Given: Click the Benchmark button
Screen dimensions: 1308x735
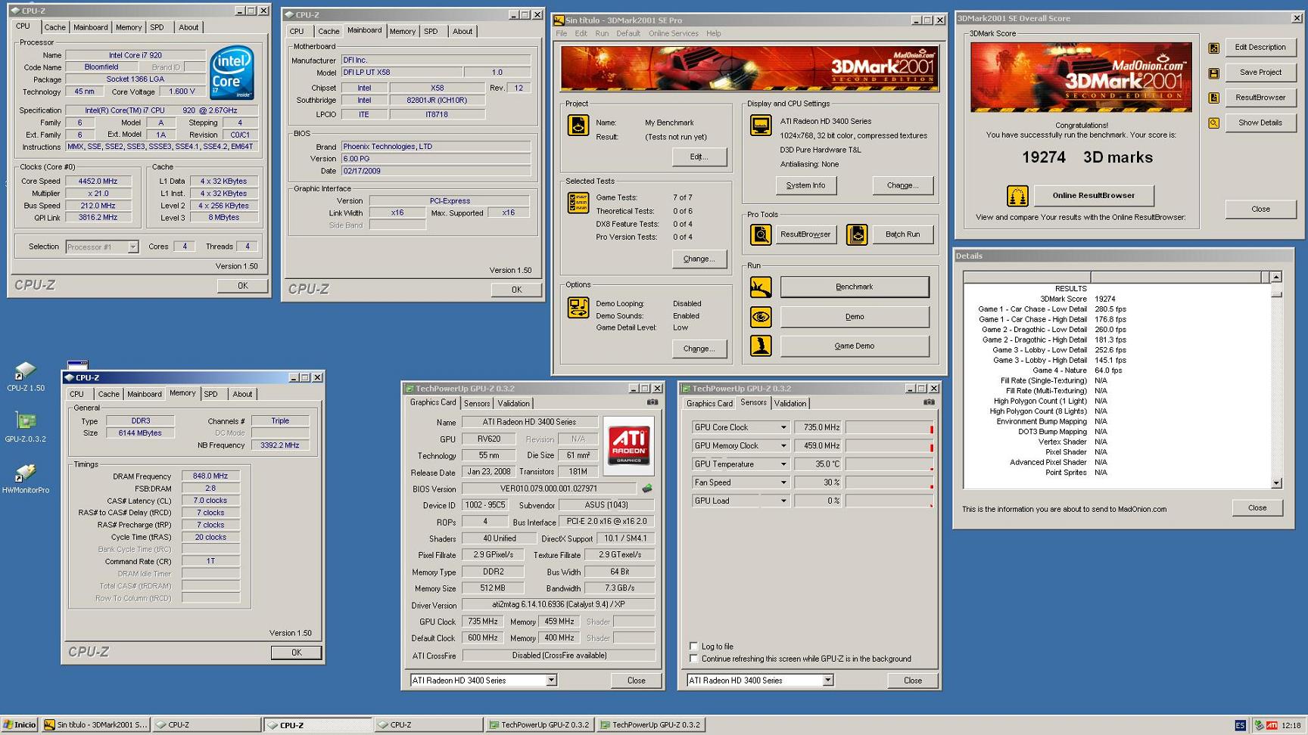Looking at the screenshot, I should pyautogui.click(x=855, y=287).
